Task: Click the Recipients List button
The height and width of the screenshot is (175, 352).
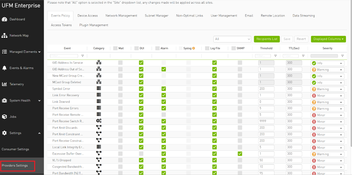Action: (x=266, y=39)
